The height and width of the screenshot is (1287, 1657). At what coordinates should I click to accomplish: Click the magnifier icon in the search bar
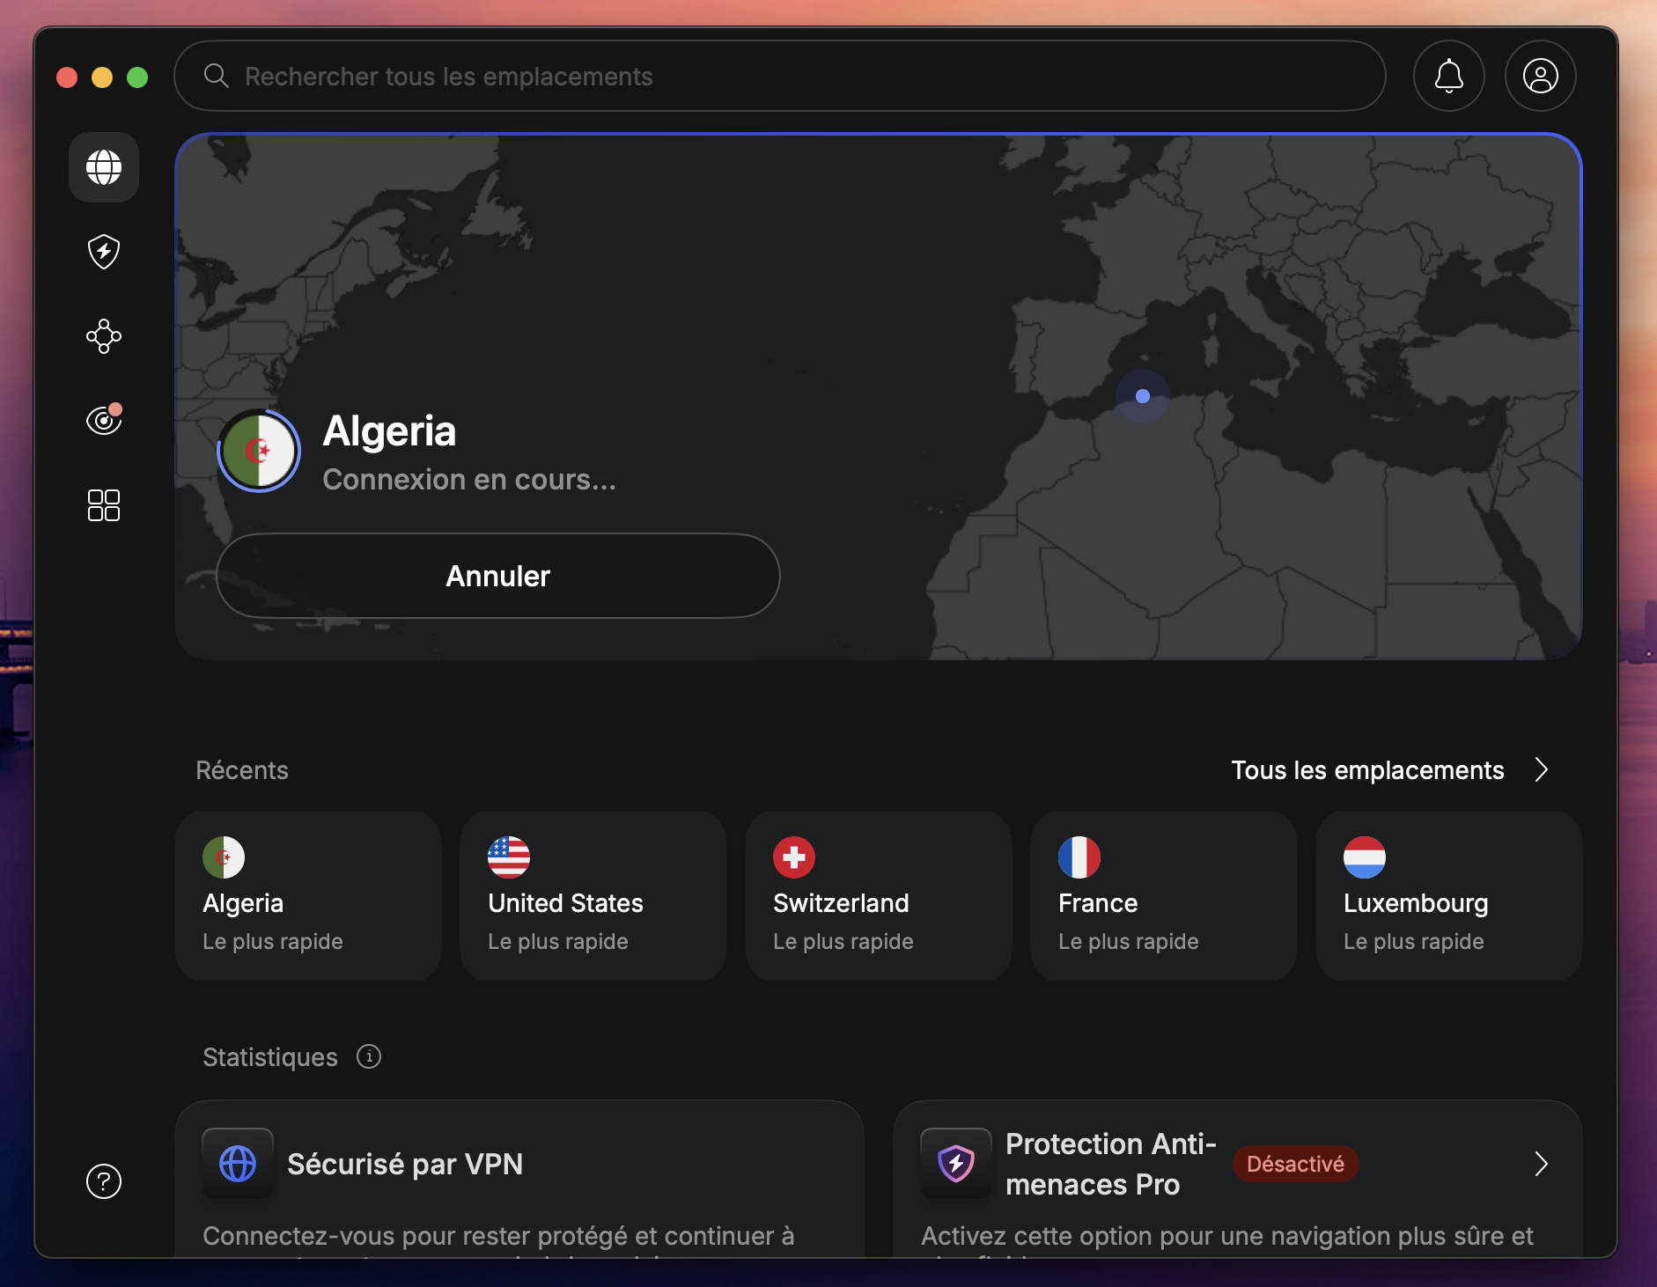[217, 77]
